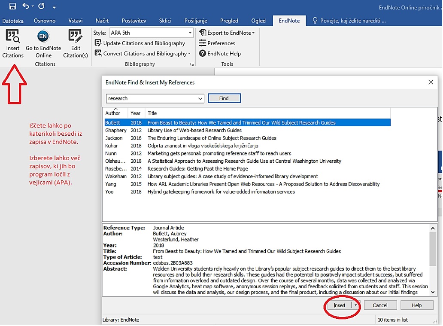This screenshot has width=443, height=326.
Task: Click the 'Library: EndNote' status text
Action: point(121,320)
